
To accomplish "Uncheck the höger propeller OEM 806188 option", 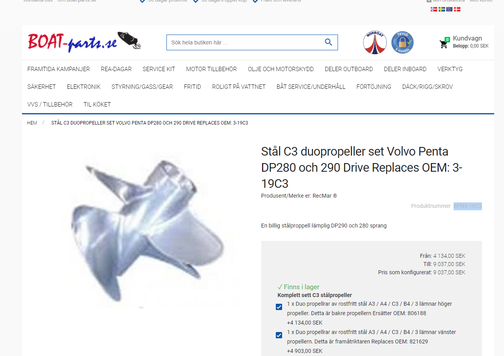I will 279,307.
